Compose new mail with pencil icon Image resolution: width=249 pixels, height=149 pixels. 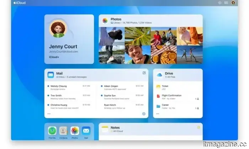coord(144,73)
